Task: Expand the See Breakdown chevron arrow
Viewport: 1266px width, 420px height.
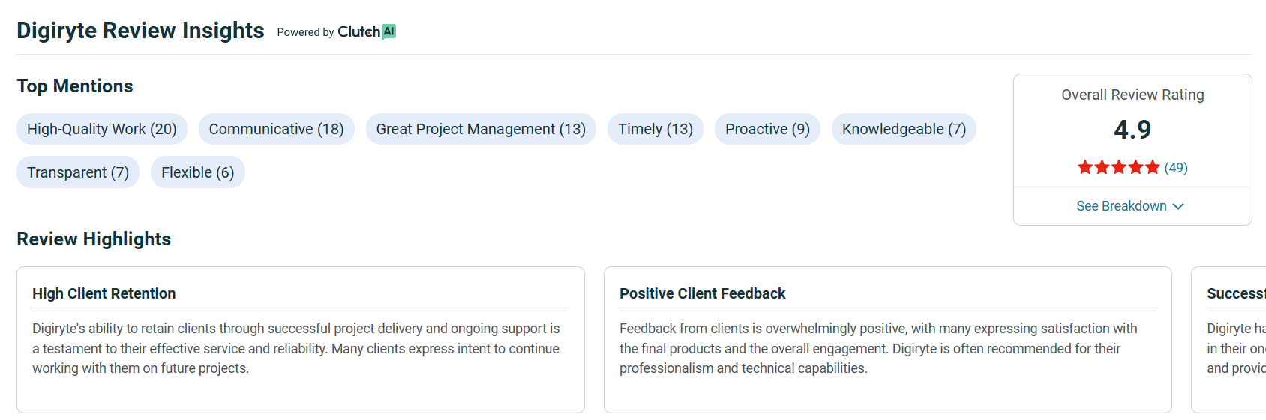Action: pos(1178,206)
